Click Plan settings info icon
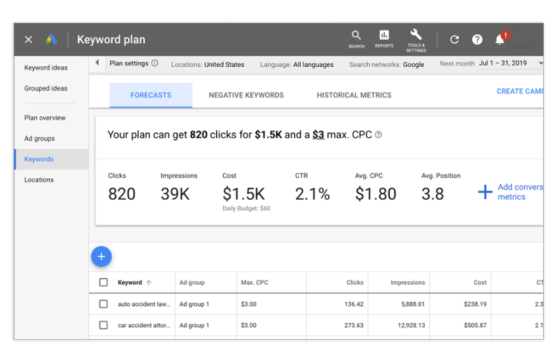557x362 pixels. pos(155,63)
